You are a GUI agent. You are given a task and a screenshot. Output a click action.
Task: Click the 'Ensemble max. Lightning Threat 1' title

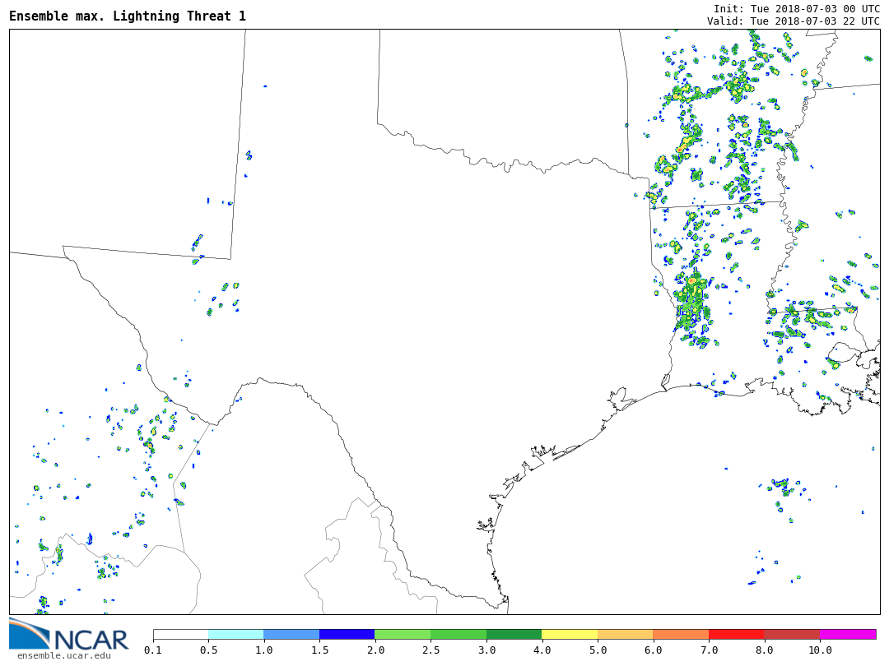(x=128, y=16)
